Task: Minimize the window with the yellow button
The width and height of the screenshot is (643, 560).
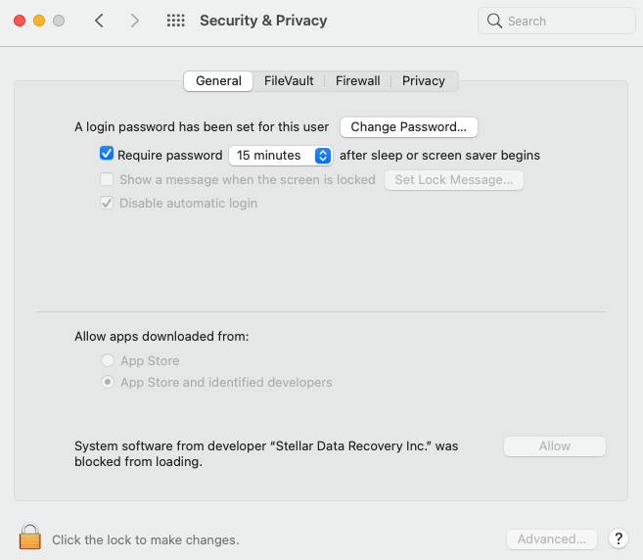Action: coord(39,21)
